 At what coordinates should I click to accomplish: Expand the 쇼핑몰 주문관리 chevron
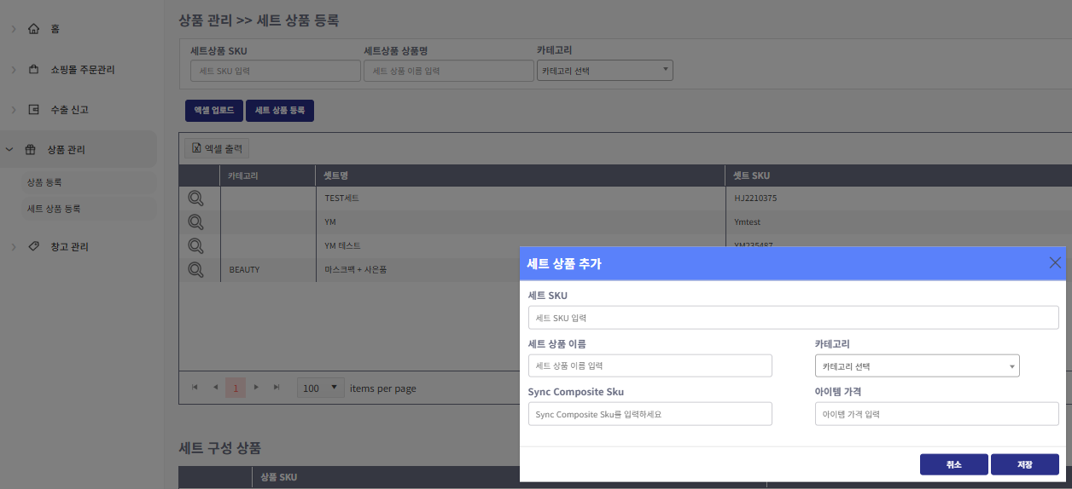(13, 69)
